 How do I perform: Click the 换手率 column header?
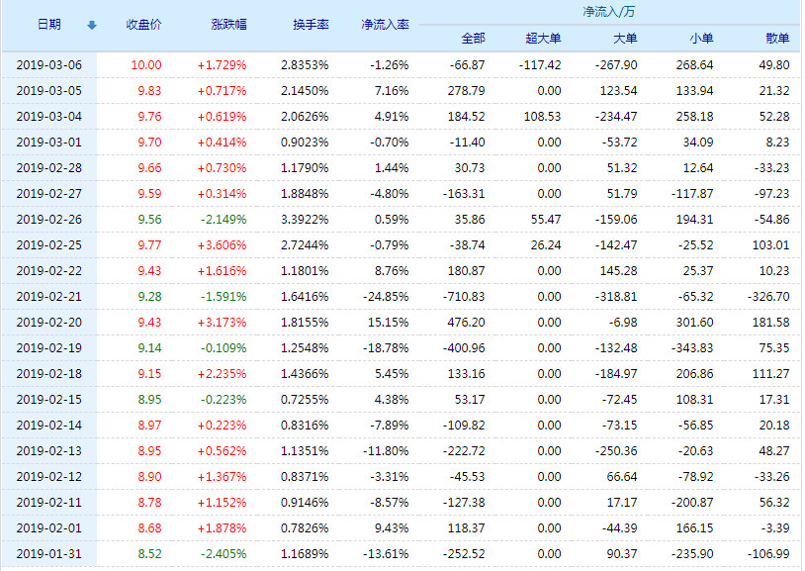click(x=311, y=25)
